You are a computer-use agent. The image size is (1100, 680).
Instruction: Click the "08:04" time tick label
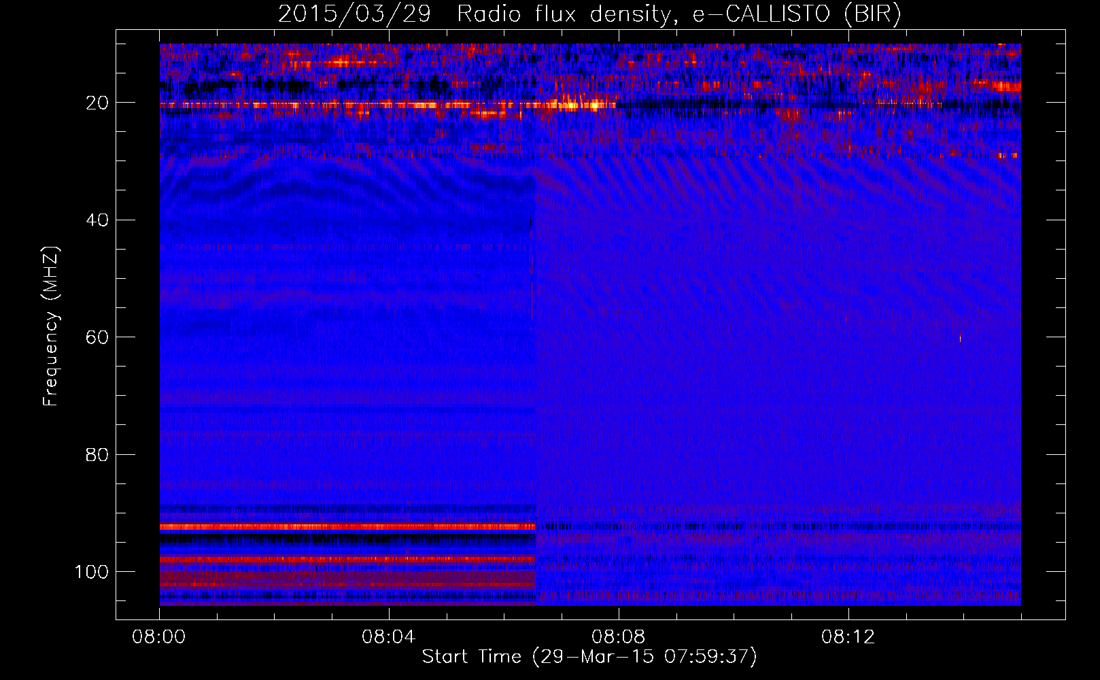pyautogui.click(x=389, y=637)
